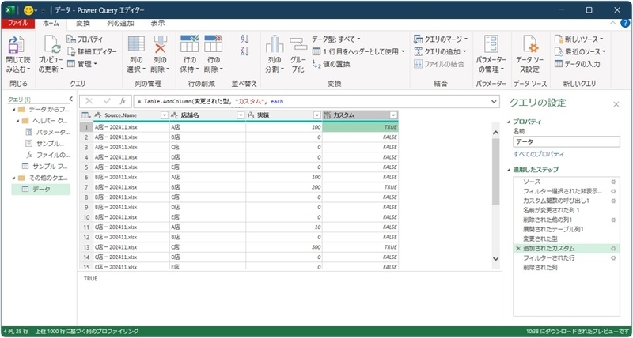Collapse the データからフ... folder in the query tree
Image resolution: width=633 pixels, height=338 pixels.
point(14,110)
